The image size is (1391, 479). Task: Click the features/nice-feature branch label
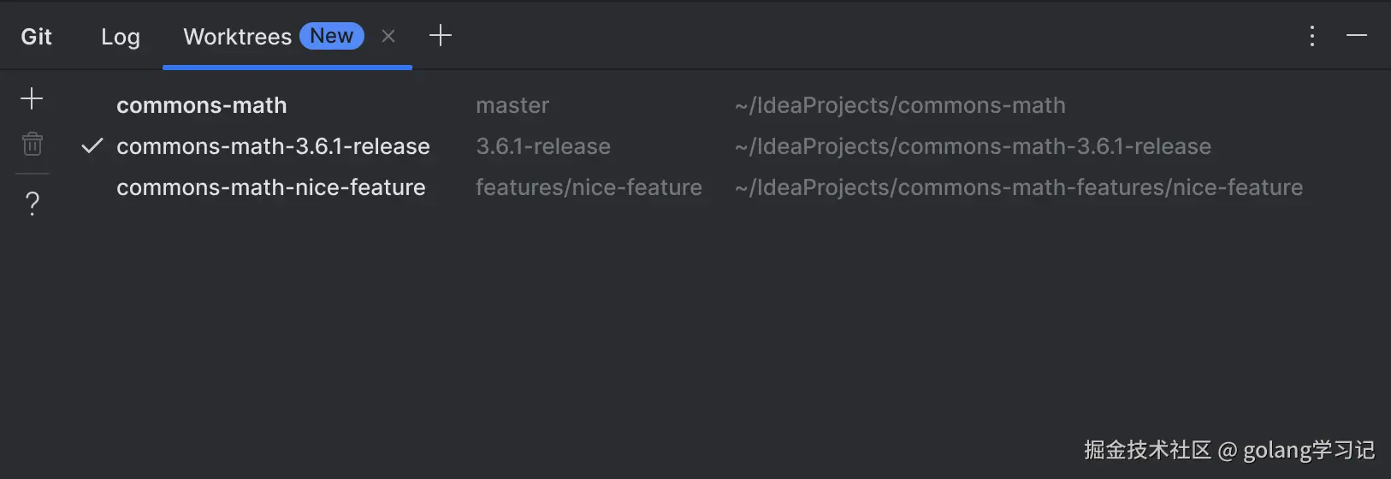pyautogui.click(x=589, y=187)
